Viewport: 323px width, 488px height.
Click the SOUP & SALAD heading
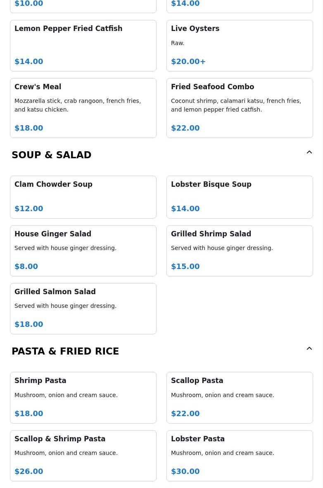point(52,155)
